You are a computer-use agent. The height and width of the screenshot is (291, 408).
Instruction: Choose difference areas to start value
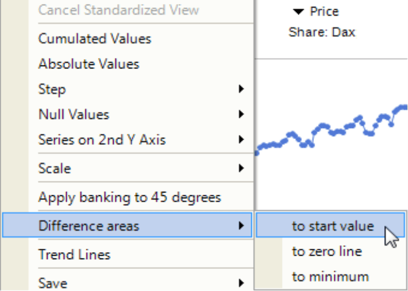[x=330, y=225]
